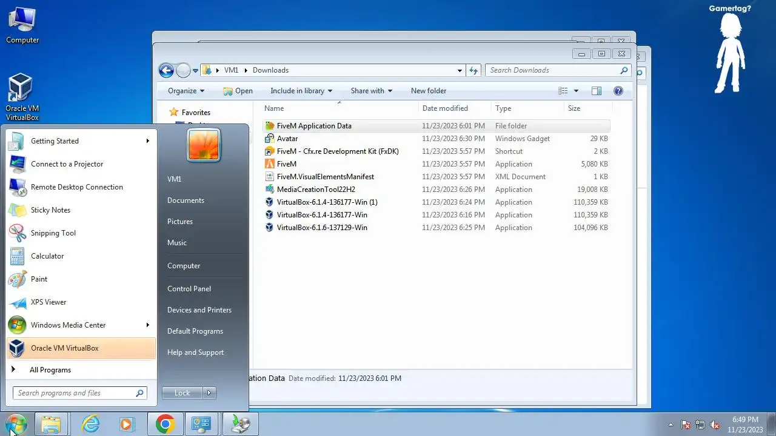Click the change view icon
The width and height of the screenshot is (776, 436).
(563, 91)
